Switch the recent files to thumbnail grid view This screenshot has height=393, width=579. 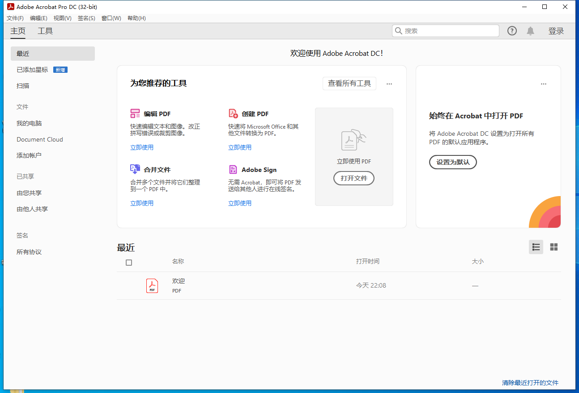[x=554, y=247]
